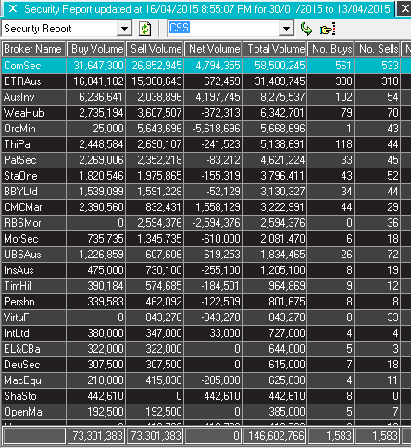Click the pointing hand settings icon
Screen dimensions: 411x448
328,30
